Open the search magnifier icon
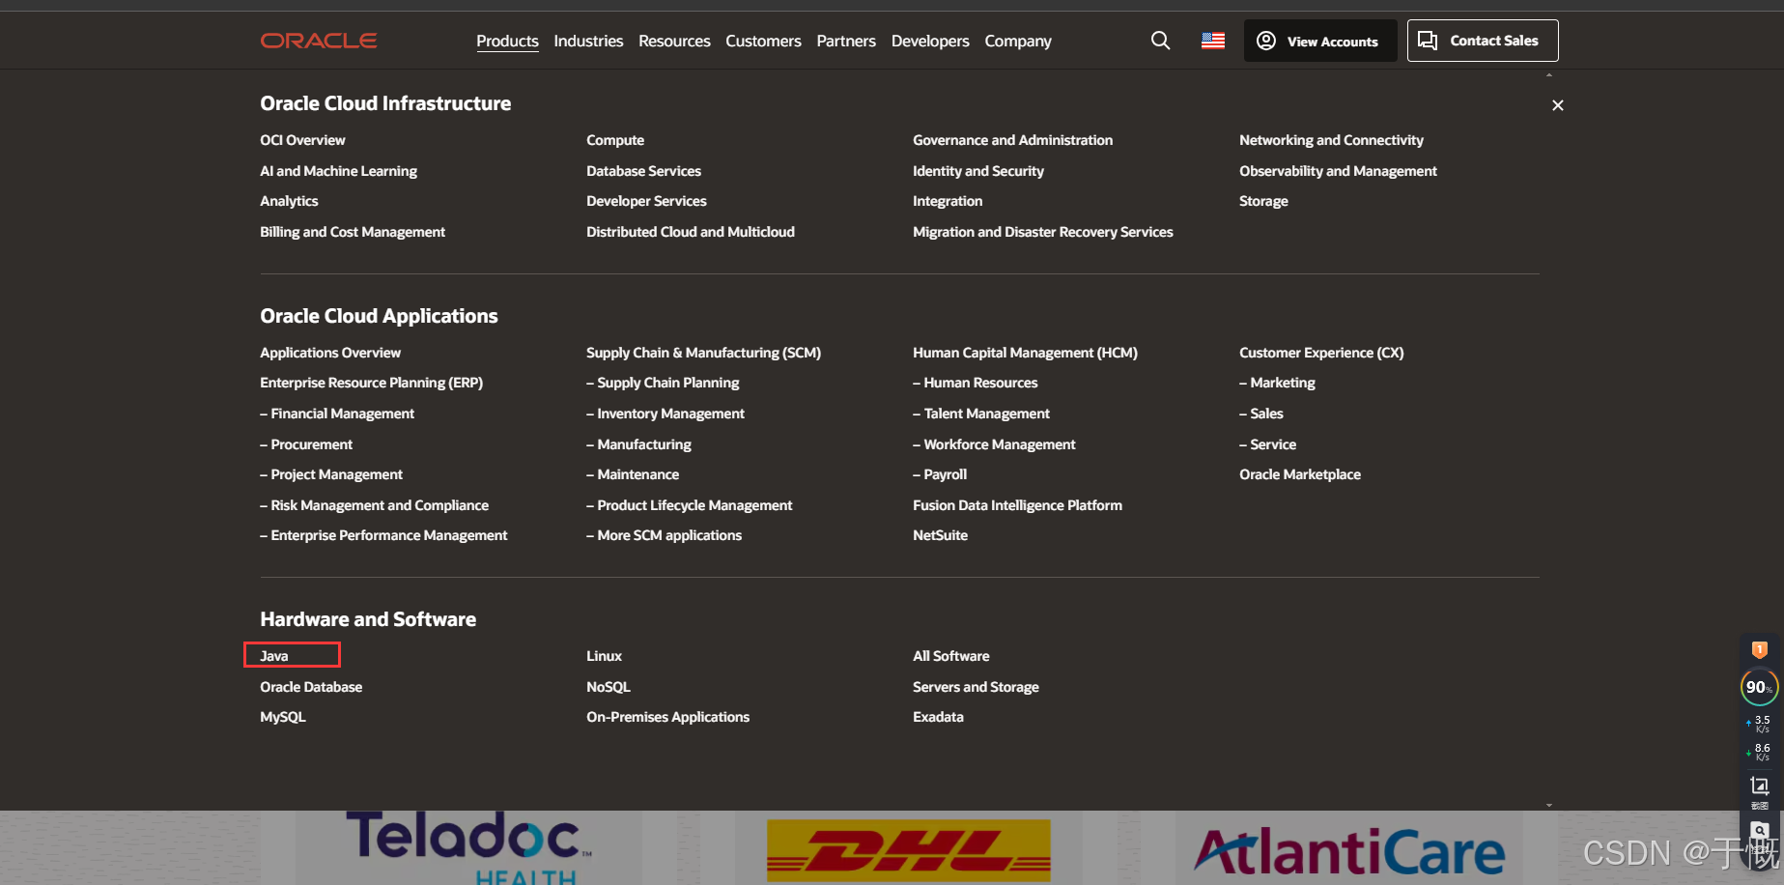 (1160, 41)
